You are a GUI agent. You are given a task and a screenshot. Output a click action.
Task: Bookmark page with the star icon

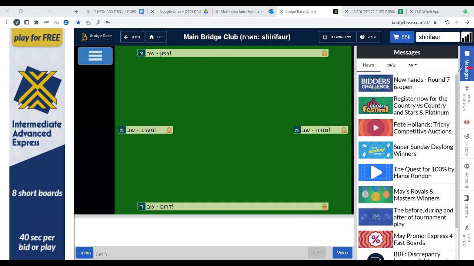point(78,23)
